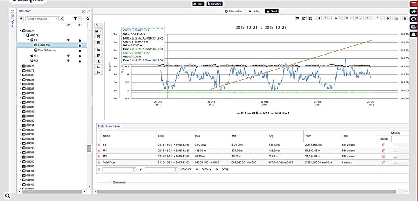Click the table grid view icon
The height and width of the screenshot is (201, 418).
[x=397, y=18]
